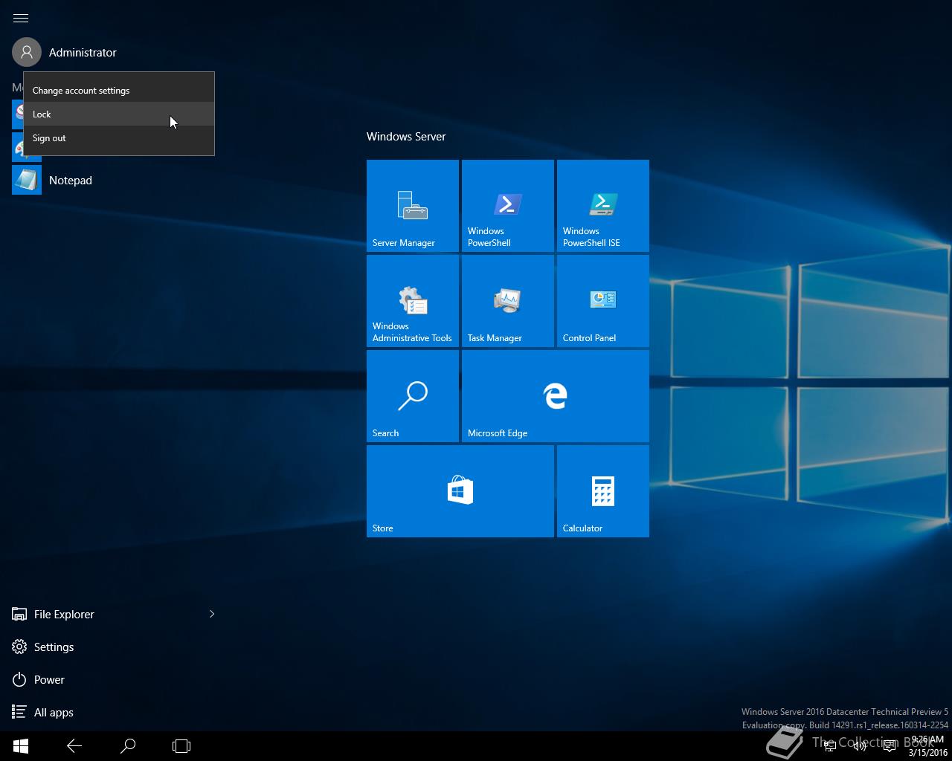Open the Store tile
This screenshot has height=761, width=952.
(x=460, y=491)
